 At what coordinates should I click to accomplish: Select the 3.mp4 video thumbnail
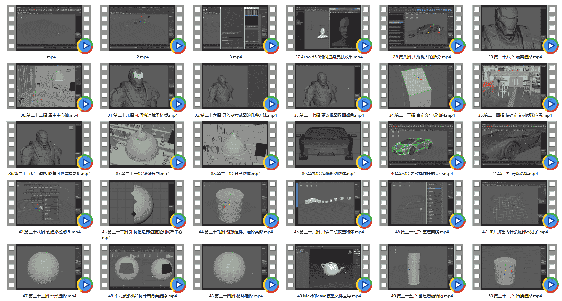(235, 28)
